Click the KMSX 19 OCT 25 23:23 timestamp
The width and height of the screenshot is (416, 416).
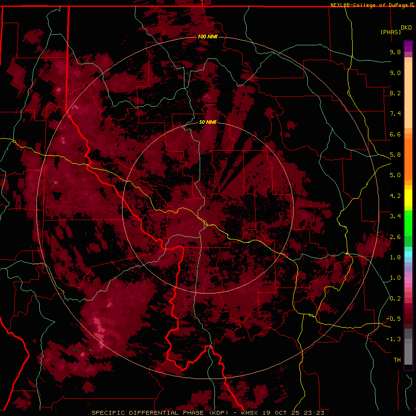(x=283, y=413)
